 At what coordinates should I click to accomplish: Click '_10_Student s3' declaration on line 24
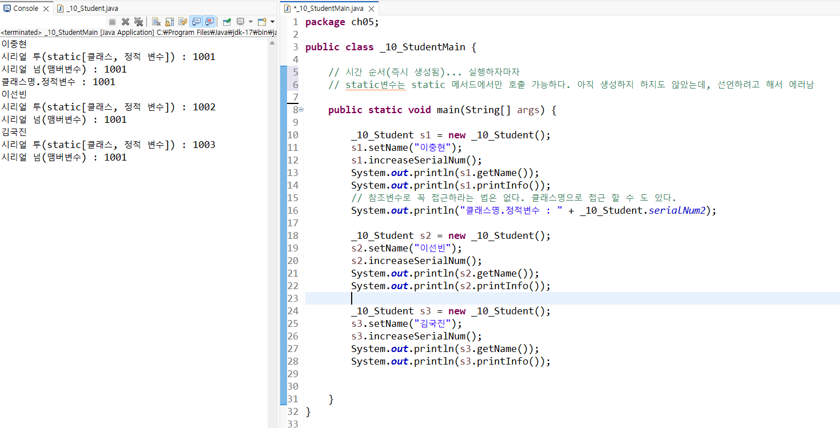391,311
